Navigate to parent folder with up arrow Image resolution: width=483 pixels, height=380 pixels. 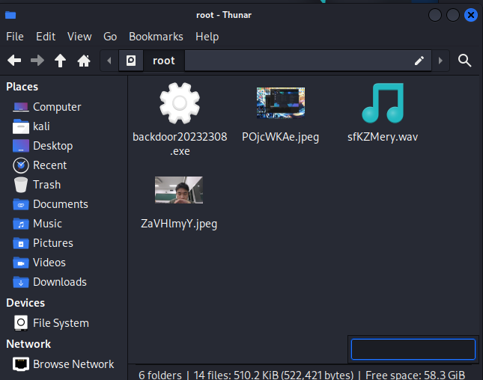tap(61, 61)
